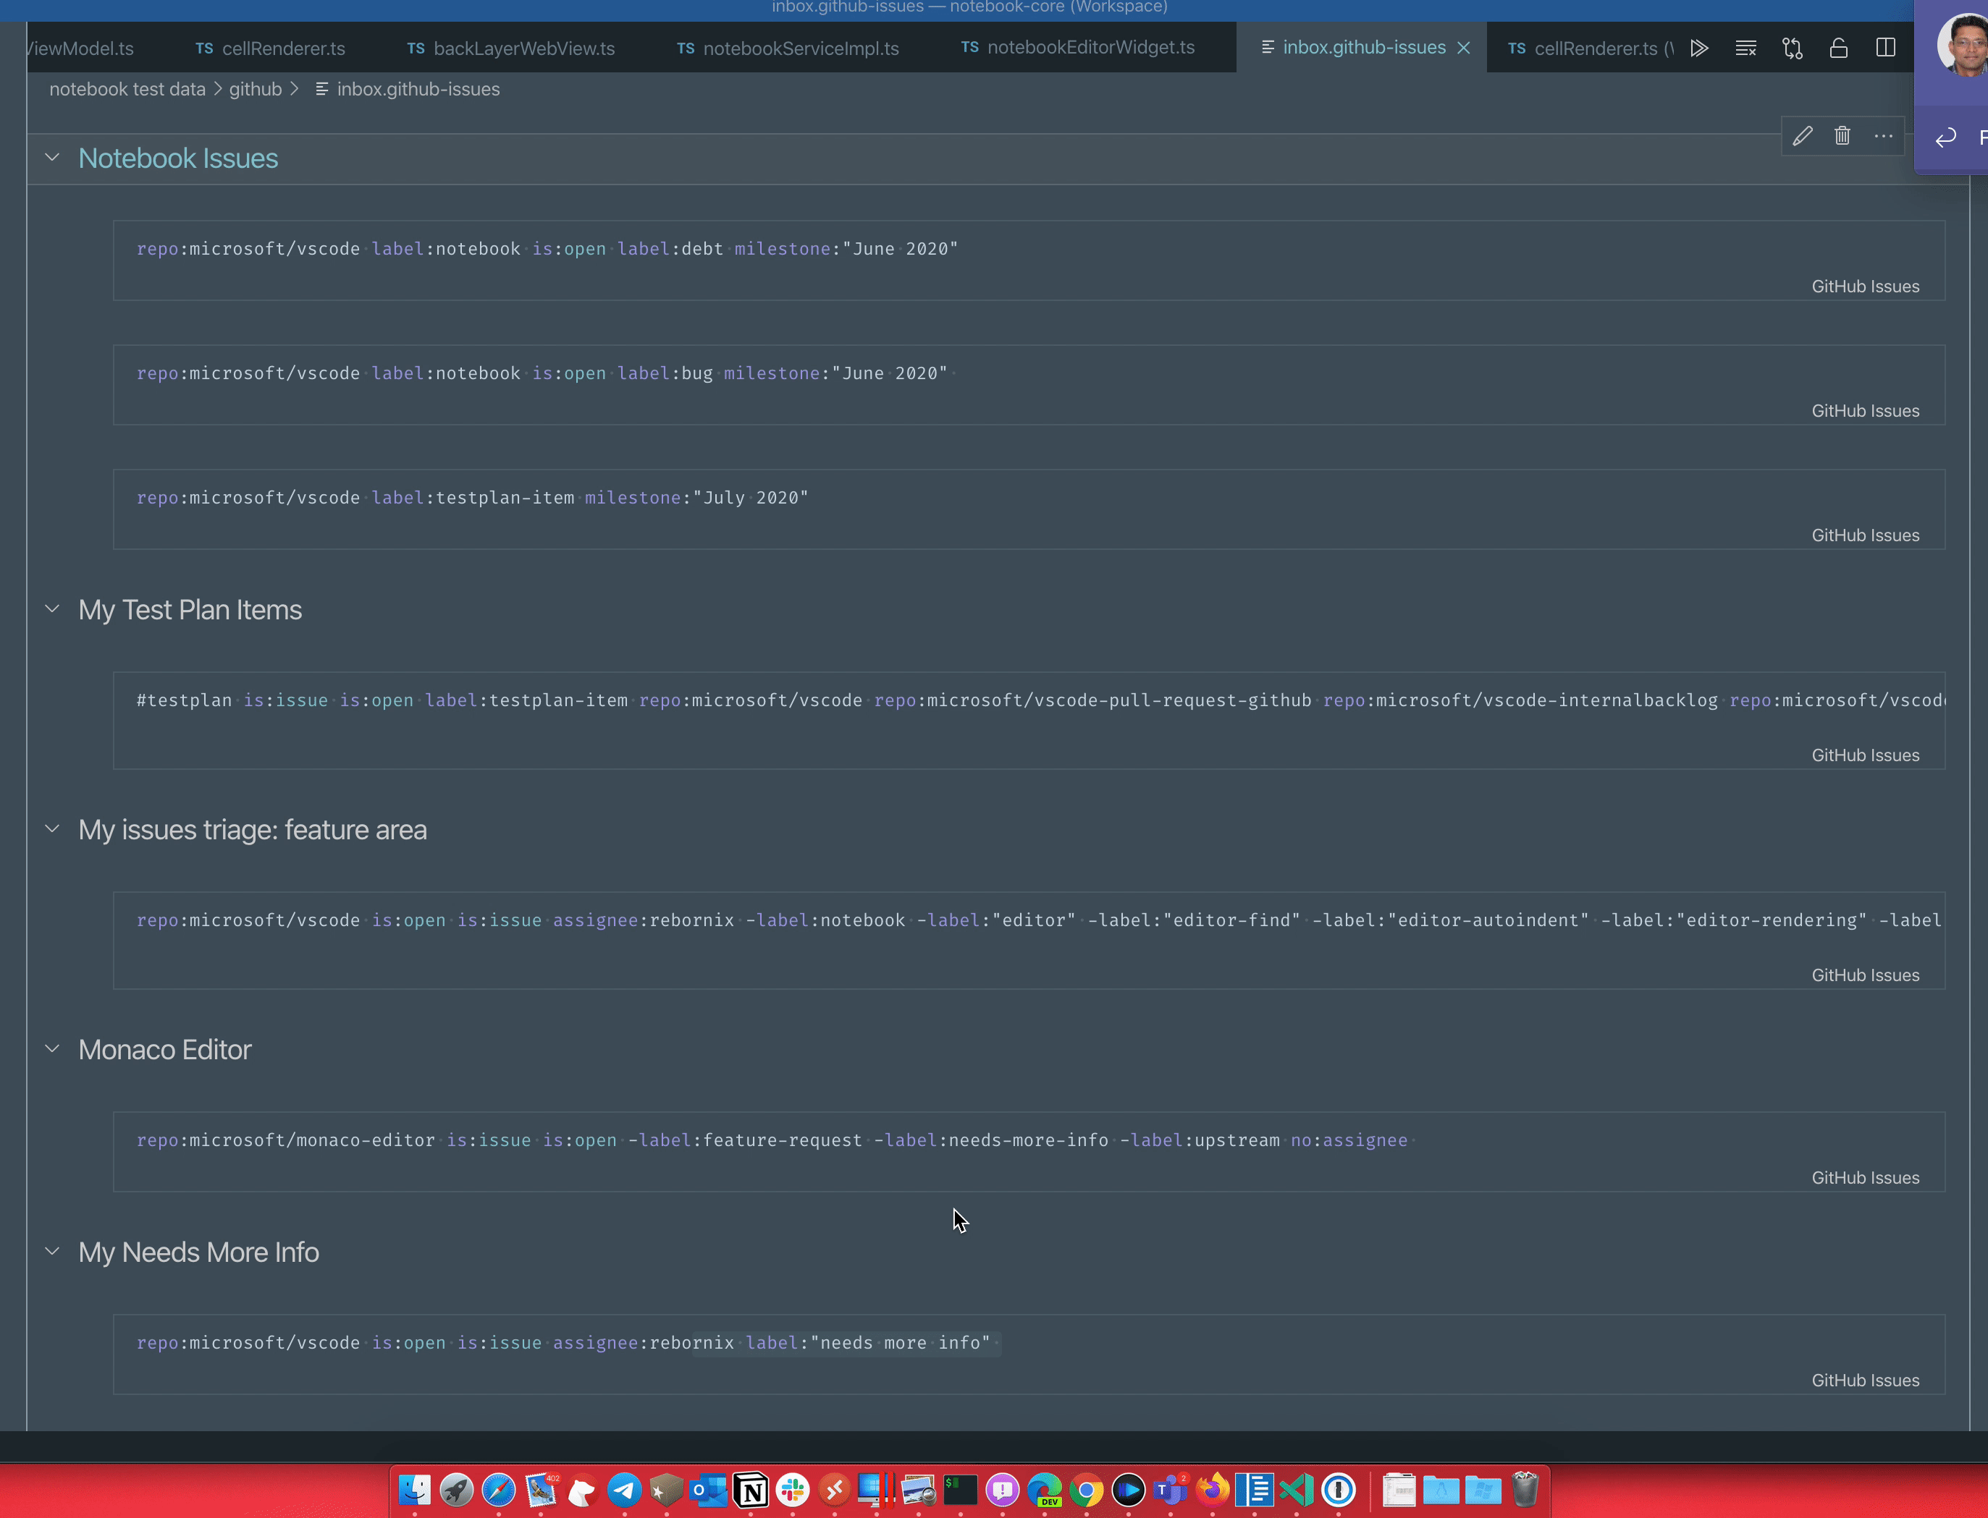Open Mail with 402 unread badge

[x=541, y=1490]
